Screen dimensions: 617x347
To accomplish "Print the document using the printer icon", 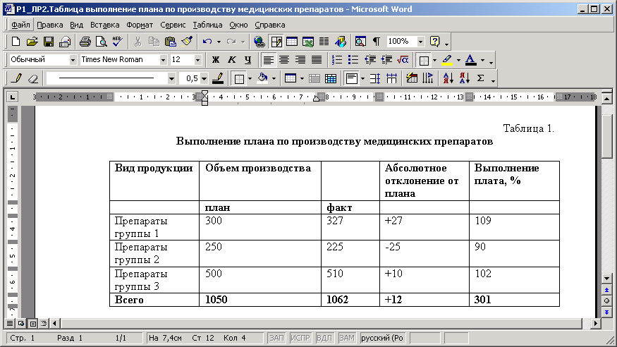I will [85, 42].
